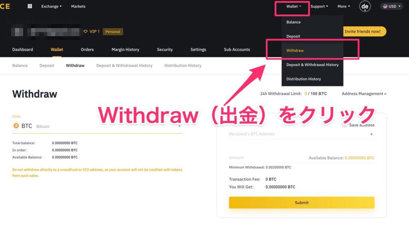Expand the Exchange dropdown menu

(x=52, y=6)
